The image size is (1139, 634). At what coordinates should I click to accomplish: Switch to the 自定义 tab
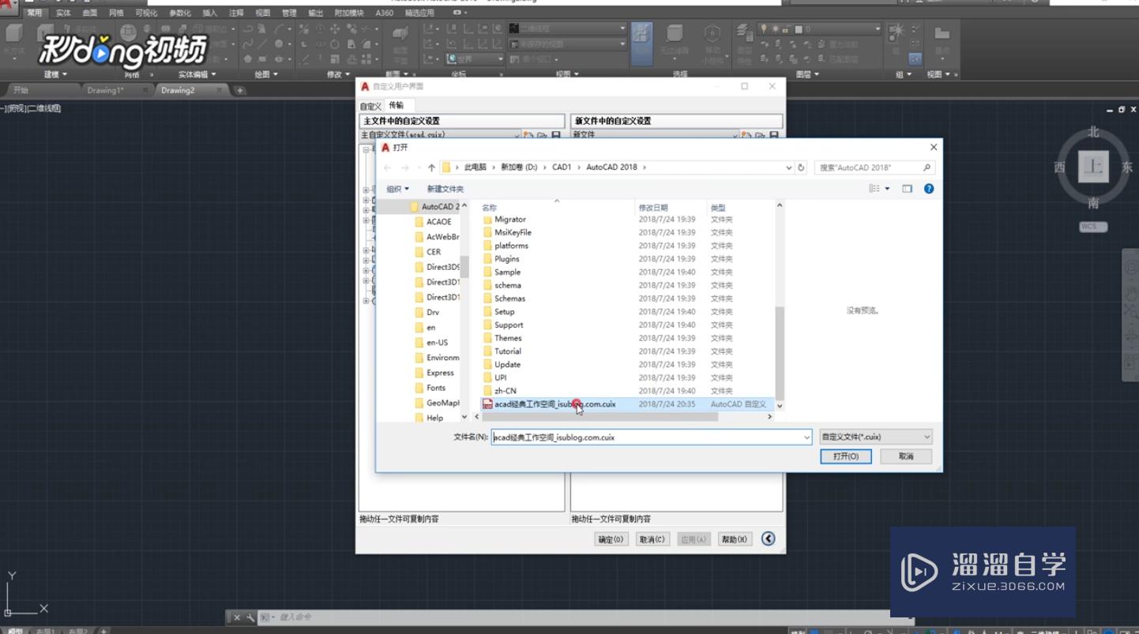tap(370, 106)
